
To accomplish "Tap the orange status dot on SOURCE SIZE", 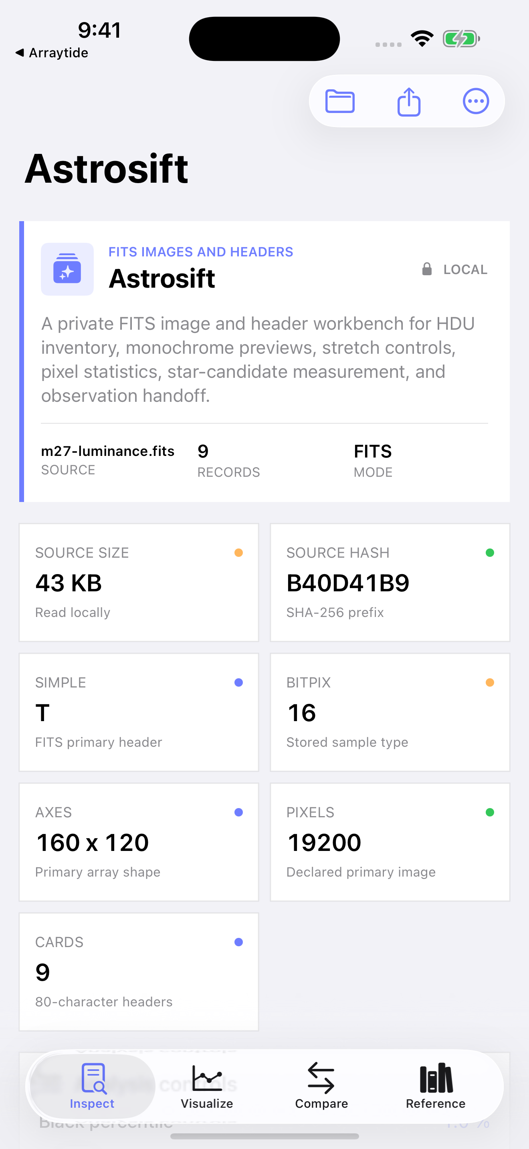I will (x=238, y=552).
